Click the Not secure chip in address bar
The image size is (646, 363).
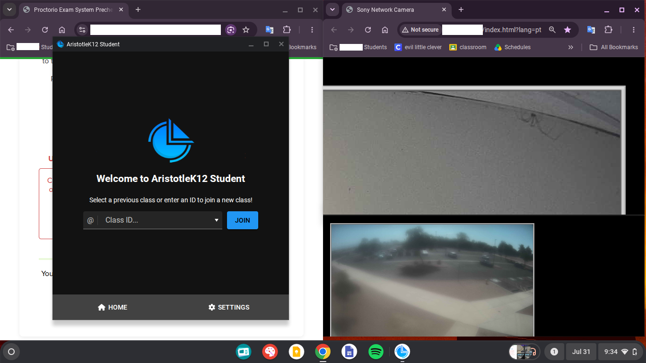click(x=420, y=30)
